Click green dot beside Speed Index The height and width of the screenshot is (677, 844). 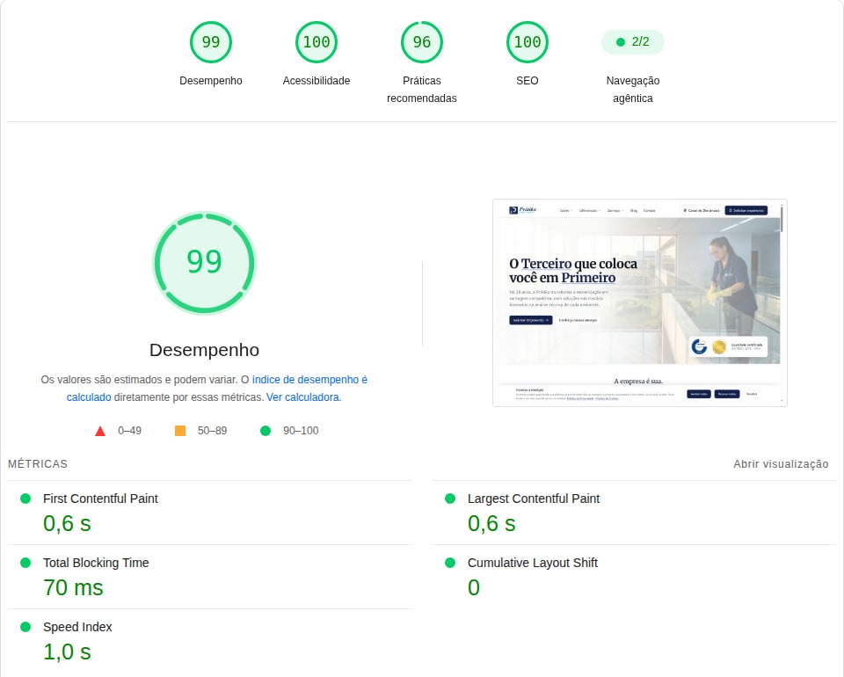tap(25, 626)
